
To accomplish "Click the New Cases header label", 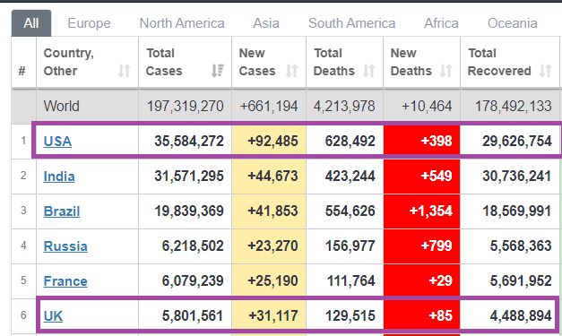I will 257,62.
